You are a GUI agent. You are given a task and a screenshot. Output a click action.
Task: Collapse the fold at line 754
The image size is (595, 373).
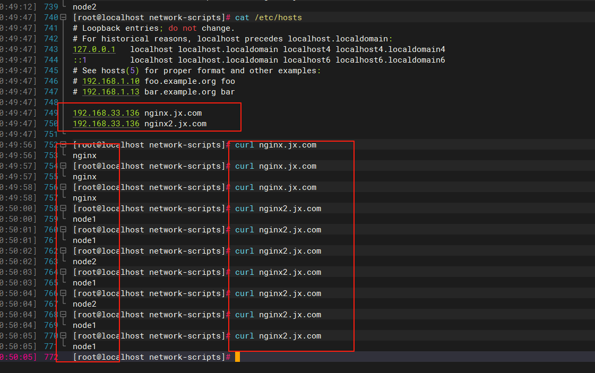click(63, 166)
